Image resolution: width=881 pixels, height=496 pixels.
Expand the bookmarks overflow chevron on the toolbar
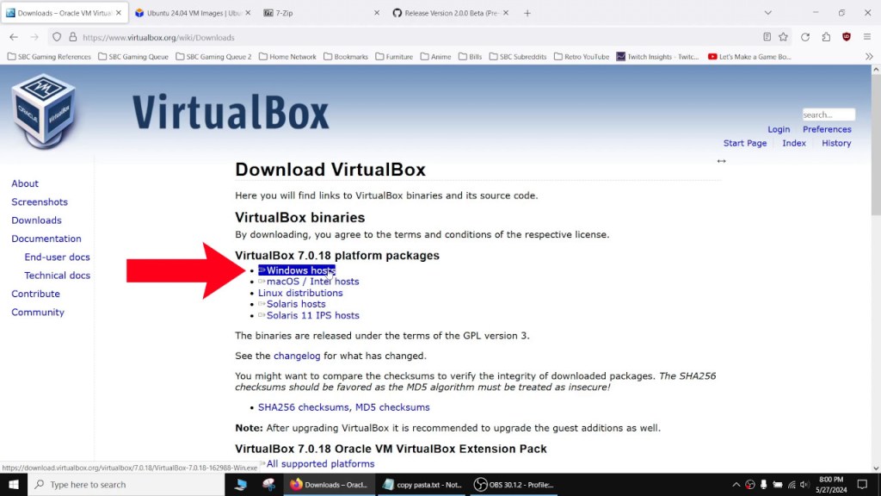point(869,56)
